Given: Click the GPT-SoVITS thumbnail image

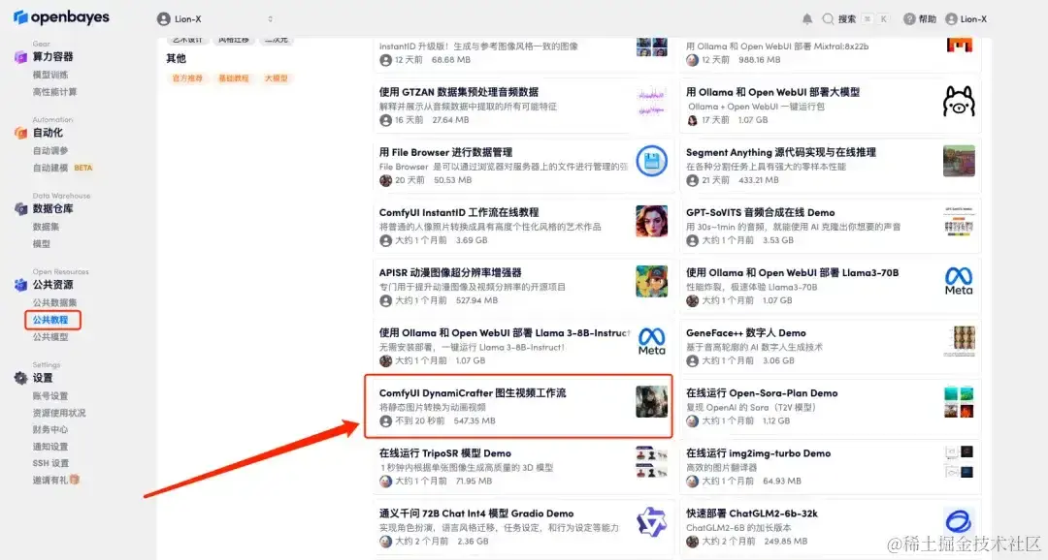Looking at the screenshot, I should click(959, 221).
